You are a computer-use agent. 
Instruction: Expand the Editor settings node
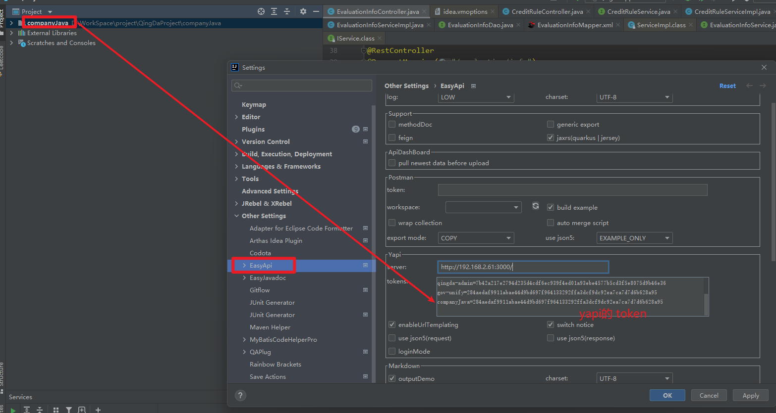[x=236, y=117]
